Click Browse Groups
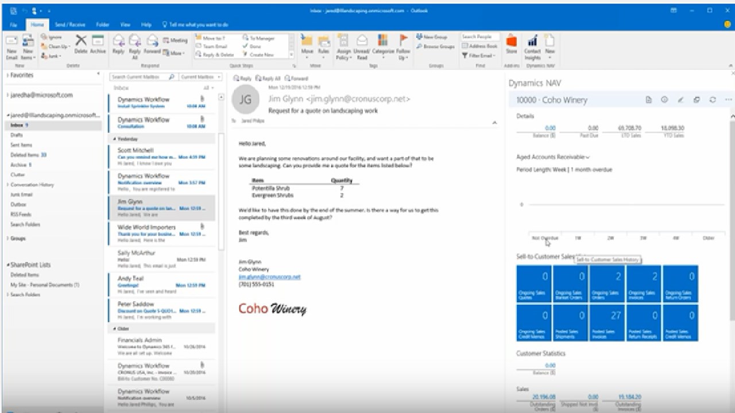Screen dimensions: 735x413 pos(436,46)
